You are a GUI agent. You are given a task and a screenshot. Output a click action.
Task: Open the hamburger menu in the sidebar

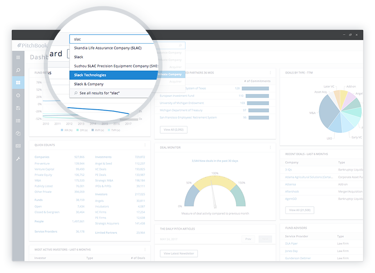[18, 57]
